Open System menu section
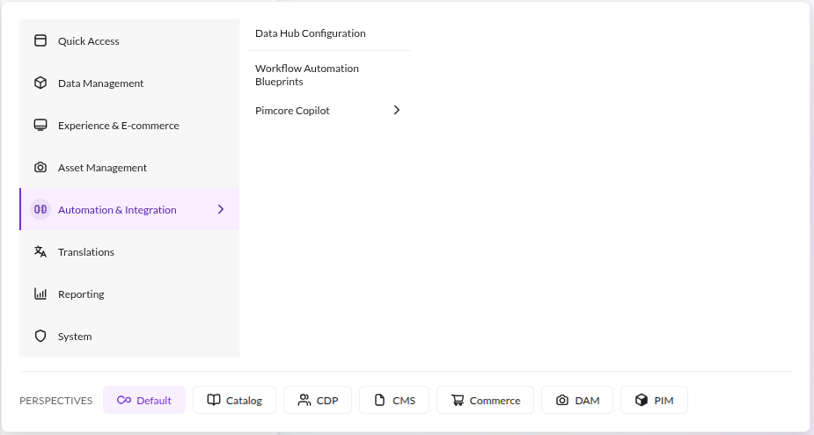This screenshot has height=435, width=814. click(129, 336)
